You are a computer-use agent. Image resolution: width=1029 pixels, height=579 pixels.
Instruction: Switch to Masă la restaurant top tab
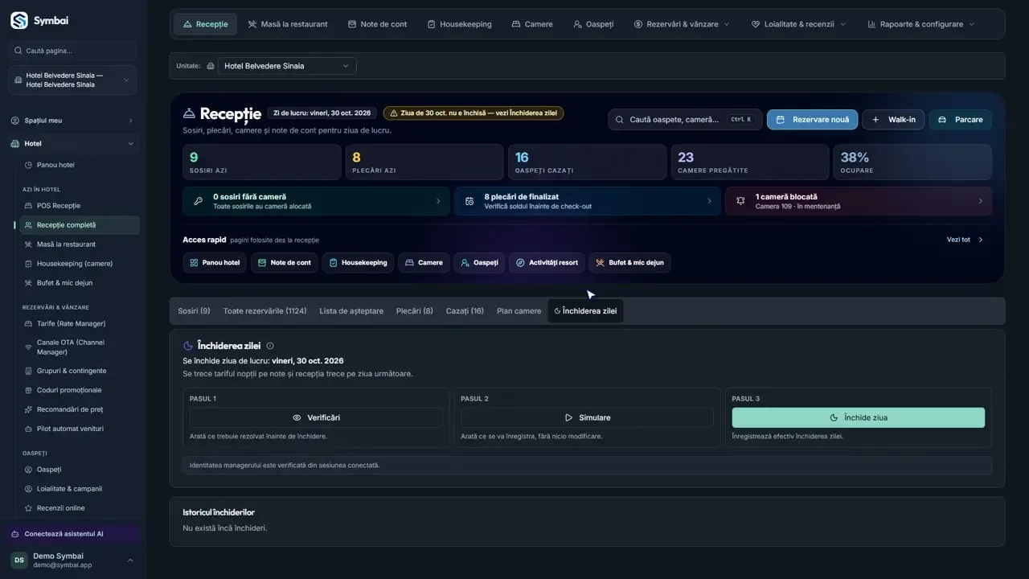[288, 24]
